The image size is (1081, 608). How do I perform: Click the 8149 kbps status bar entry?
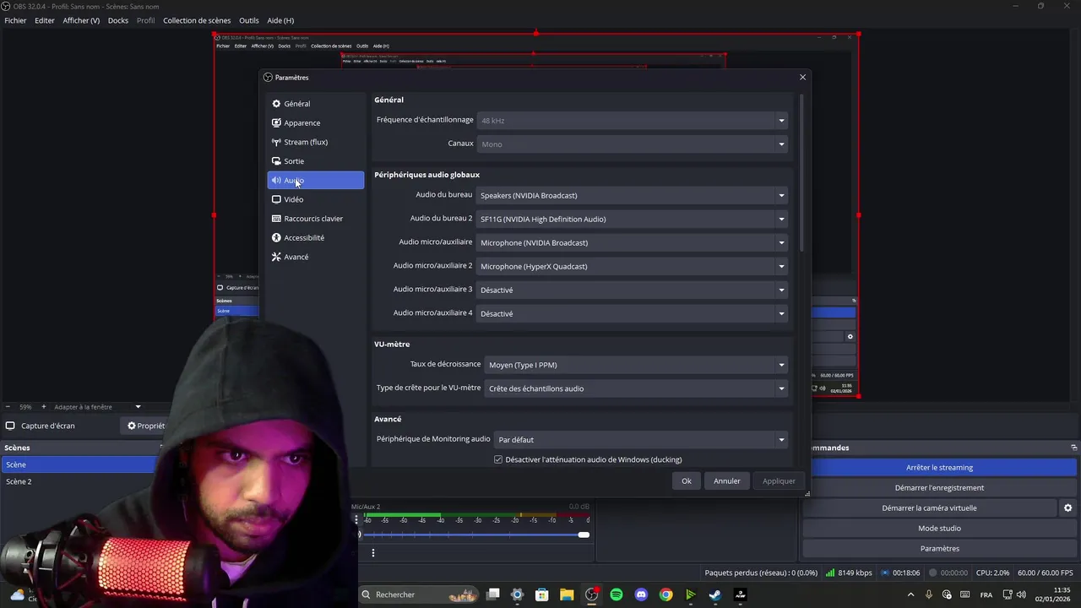click(x=849, y=573)
